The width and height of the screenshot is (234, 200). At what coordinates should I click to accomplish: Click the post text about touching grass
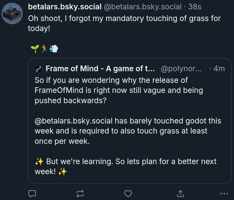tap(124, 23)
